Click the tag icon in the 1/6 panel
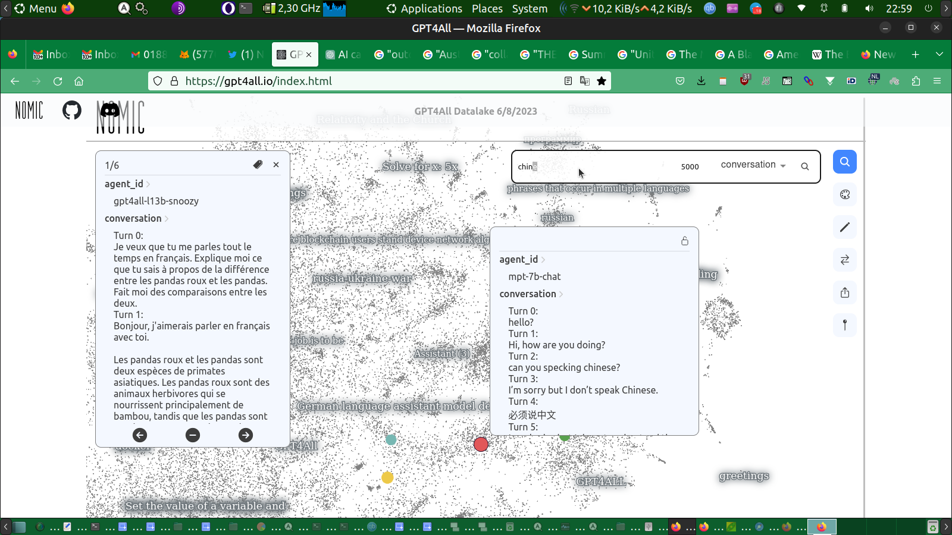Screen dimensions: 952x535 click(x=258, y=165)
